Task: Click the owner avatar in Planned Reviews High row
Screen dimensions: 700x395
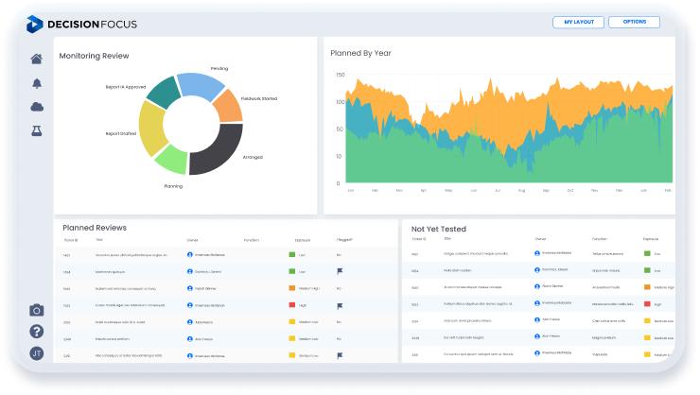Action: [x=190, y=305]
